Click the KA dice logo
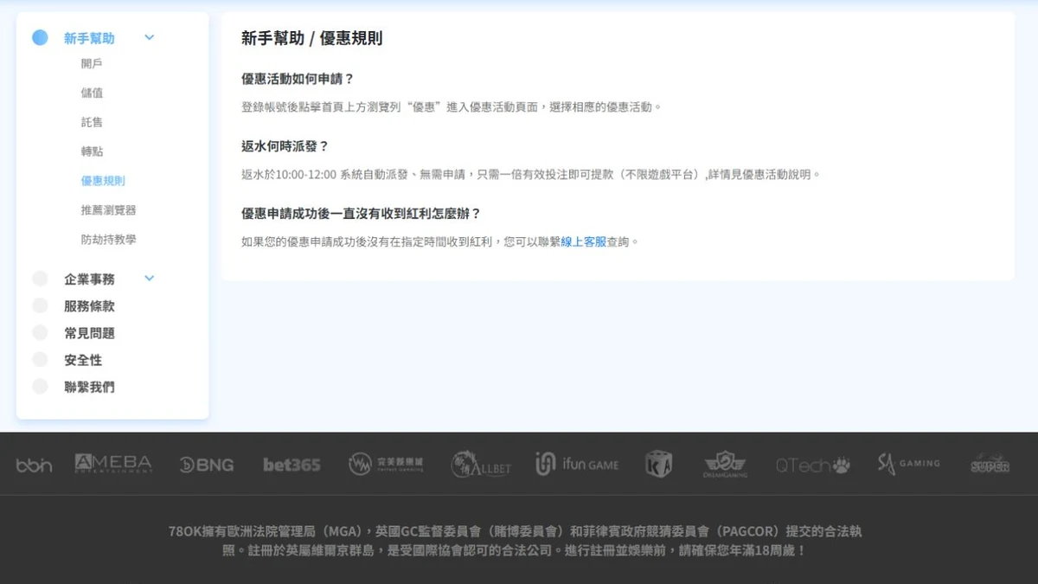The height and width of the screenshot is (584, 1038). [x=659, y=464]
